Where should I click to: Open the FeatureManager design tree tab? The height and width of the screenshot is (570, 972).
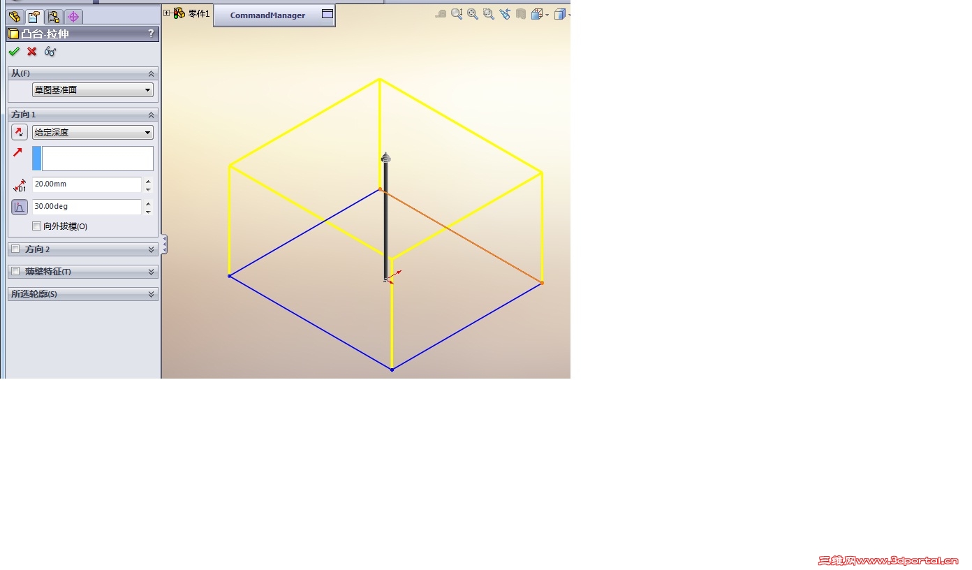(15, 17)
